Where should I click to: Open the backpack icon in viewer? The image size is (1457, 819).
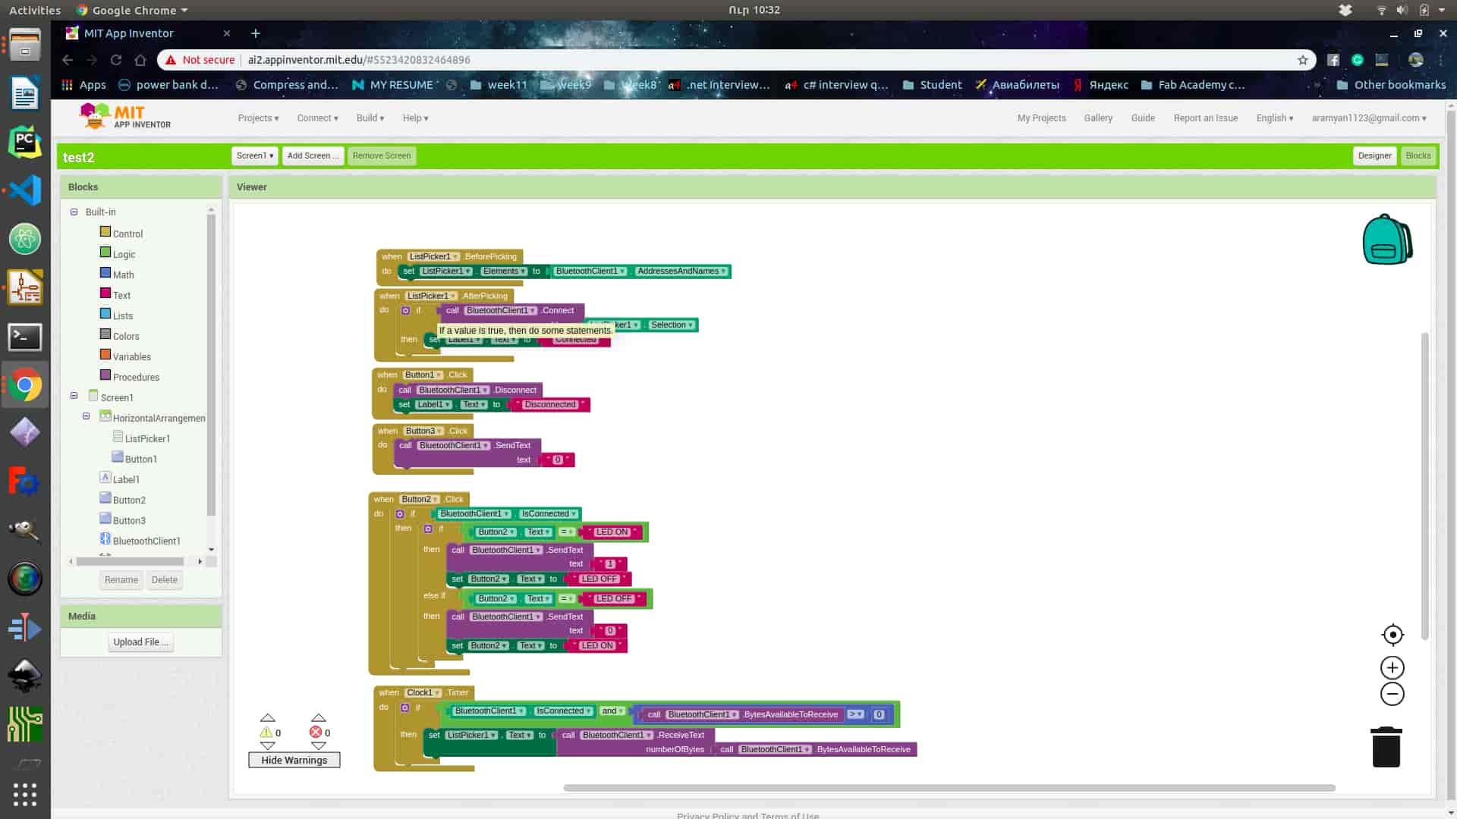click(1386, 240)
